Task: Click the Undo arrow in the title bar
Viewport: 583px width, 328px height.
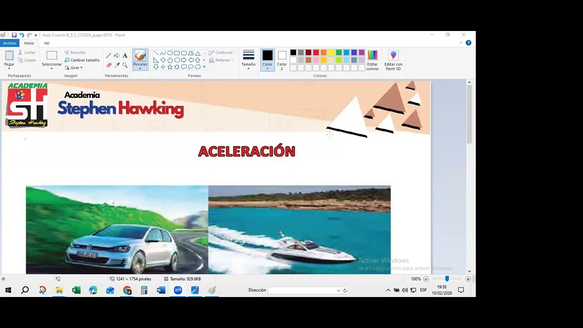Action: (21, 35)
